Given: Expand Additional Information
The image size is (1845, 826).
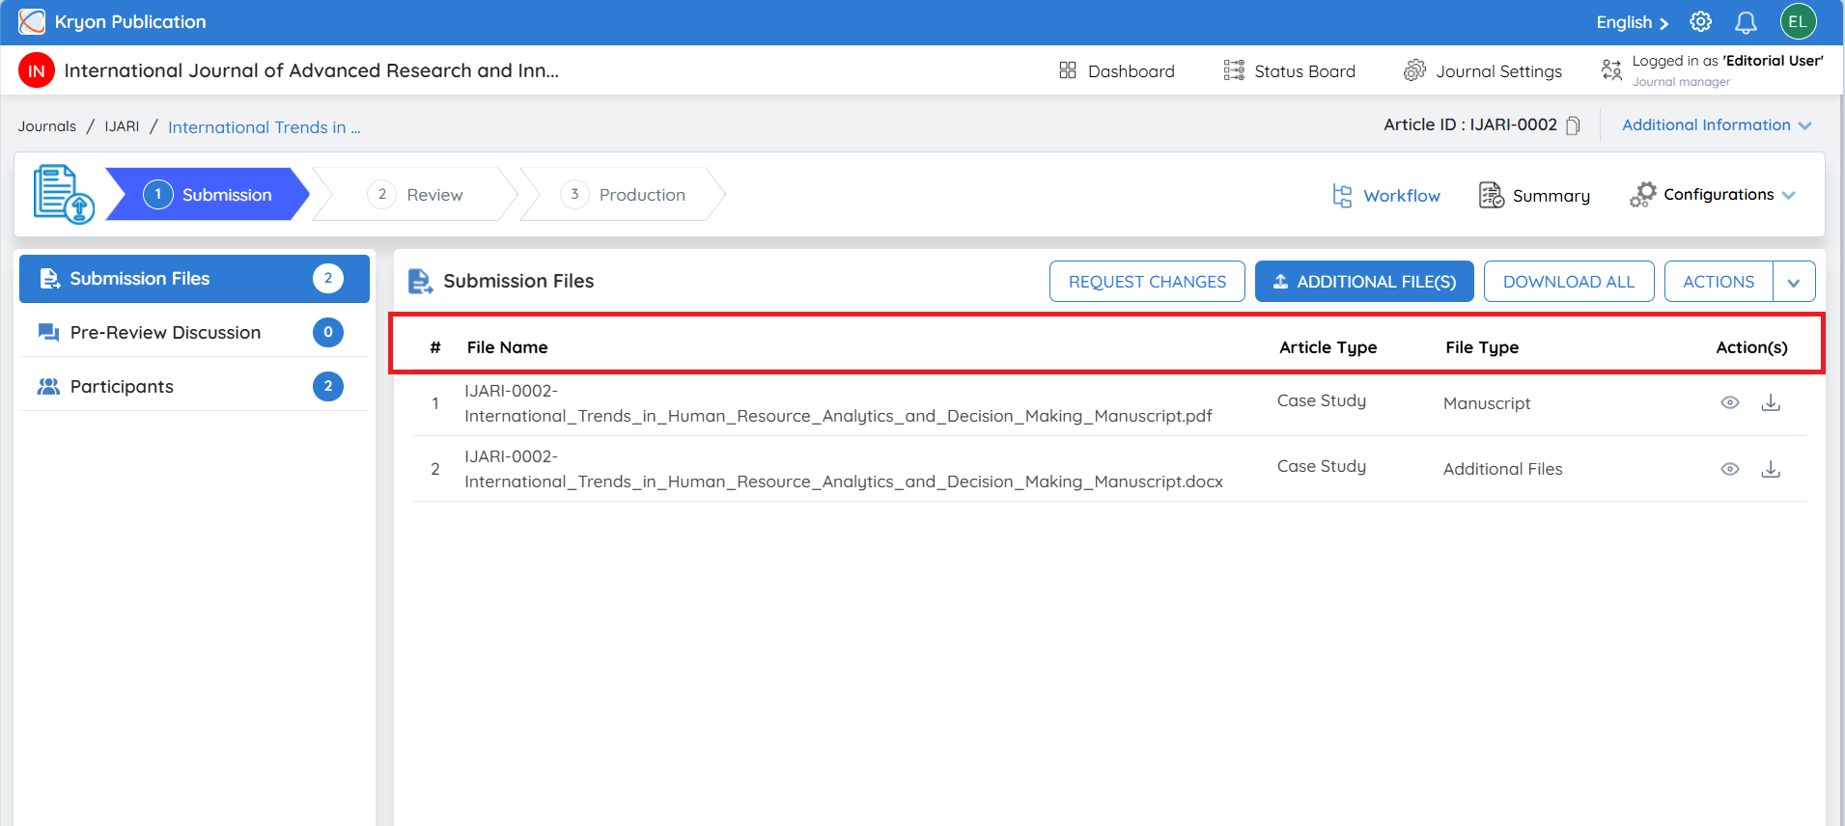Looking at the screenshot, I should pos(1717,125).
